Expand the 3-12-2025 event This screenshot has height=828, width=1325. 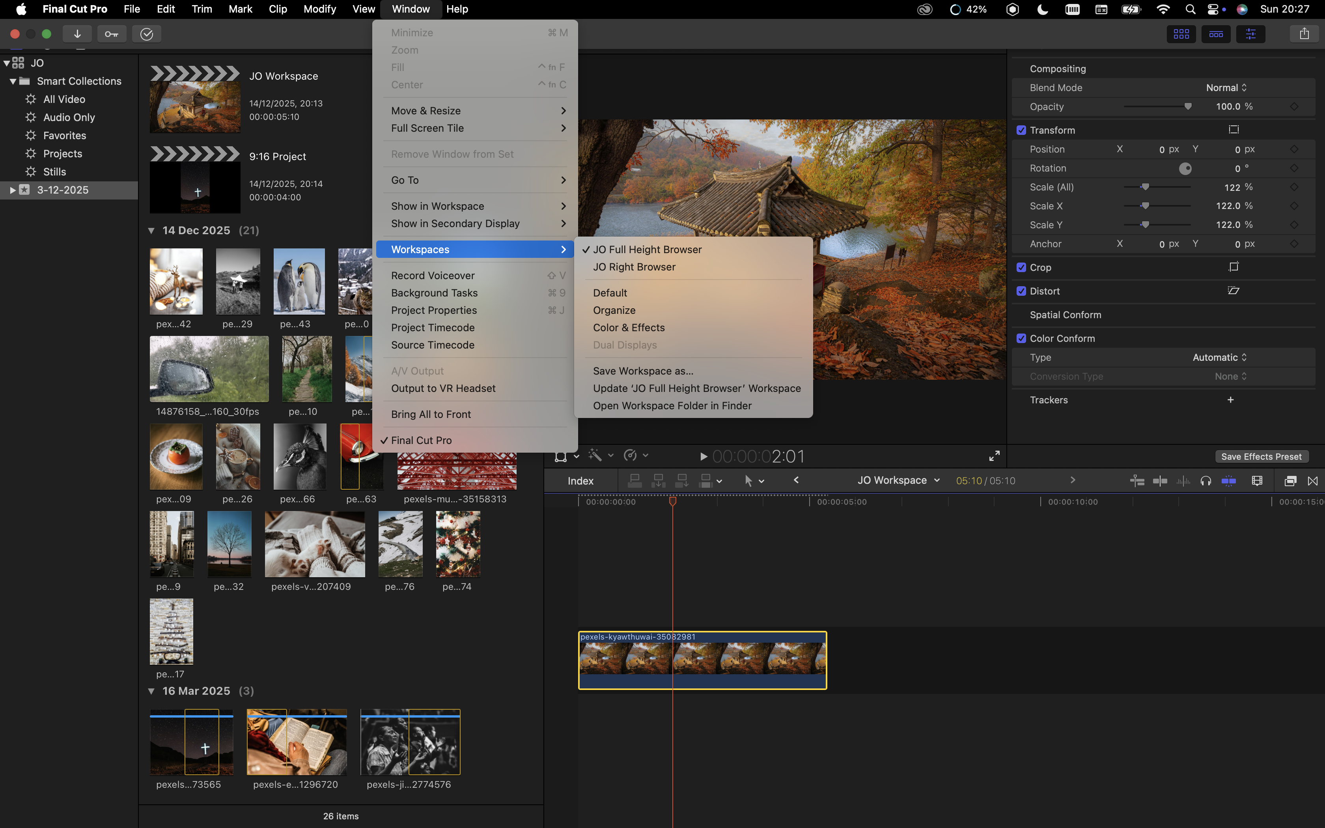click(12, 190)
